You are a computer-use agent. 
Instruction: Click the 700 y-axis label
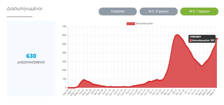(64, 27)
